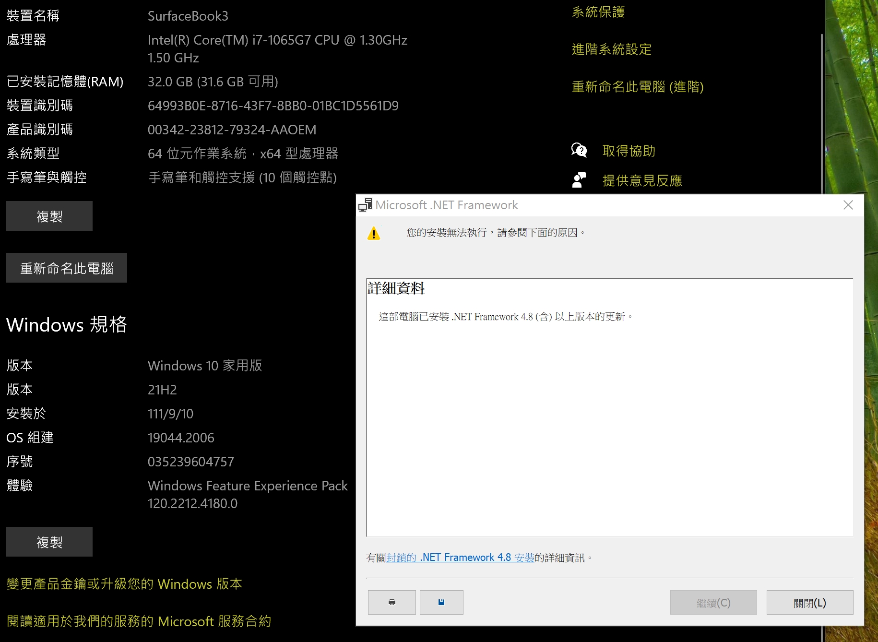Screen dimensions: 878x642
Task: Click the 取得協助 chat bubble icon
Action: click(579, 151)
